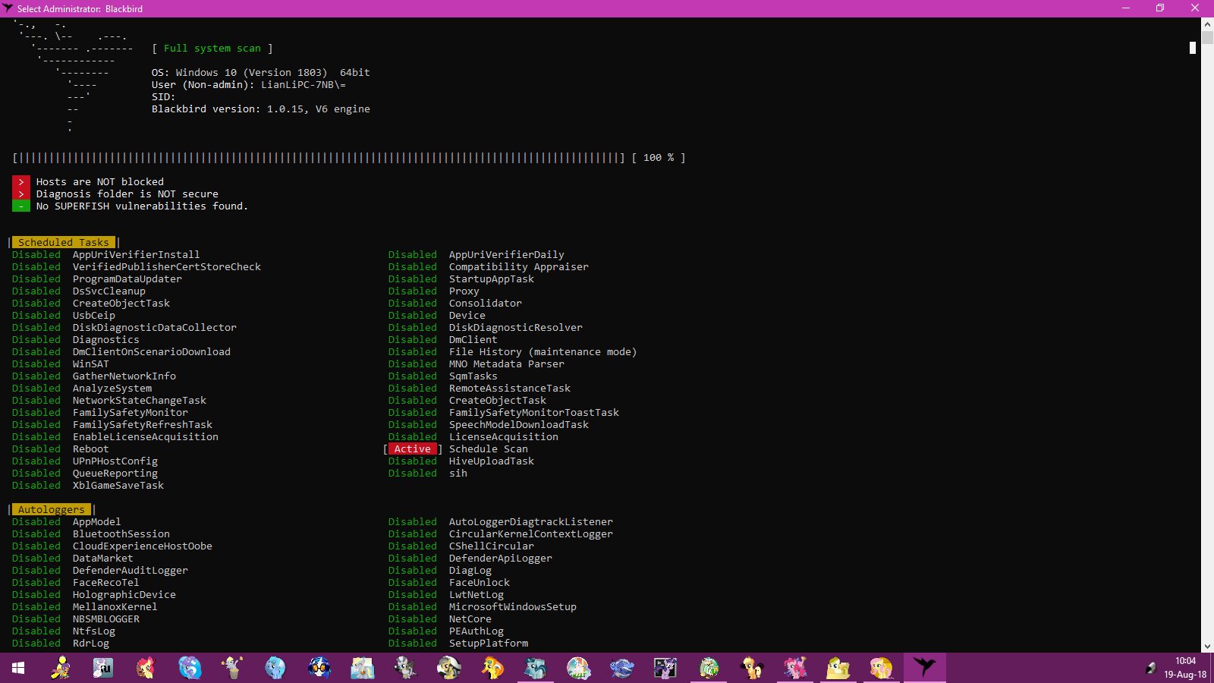Click the 'OS: Windows 10 (Version 1803)' line

point(240,73)
